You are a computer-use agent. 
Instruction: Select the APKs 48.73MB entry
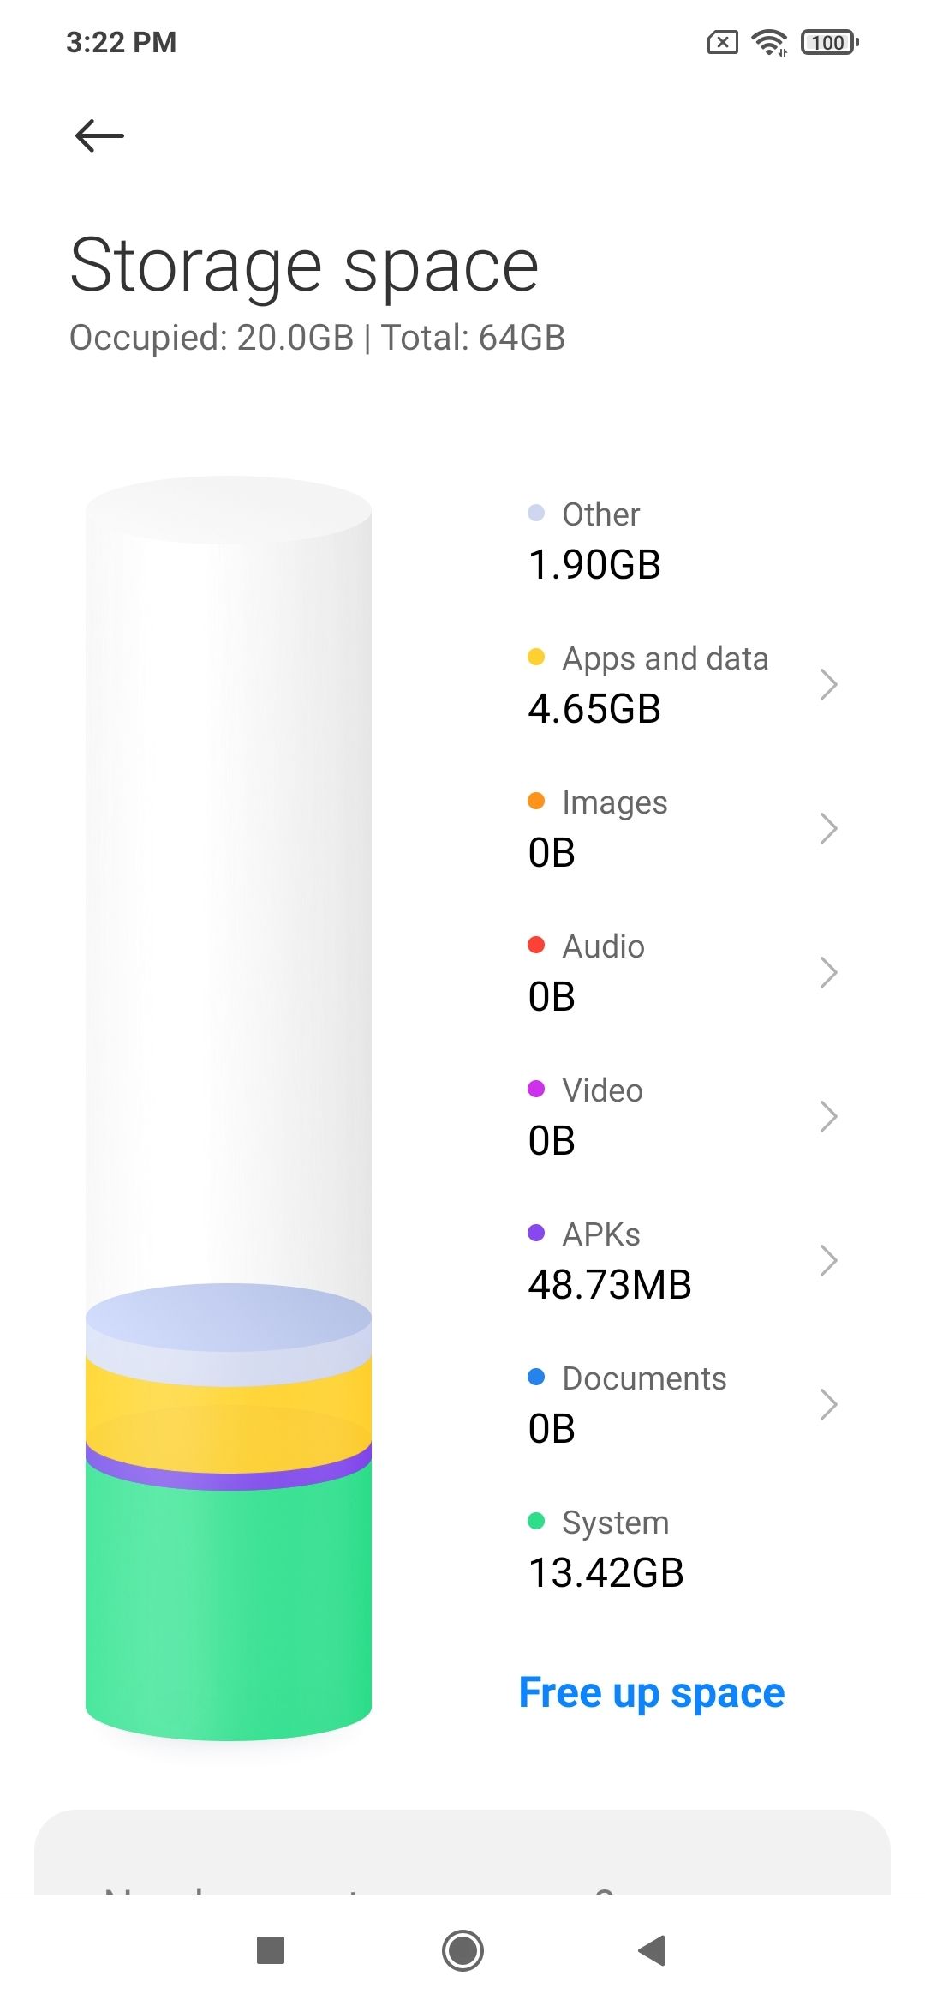(x=683, y=1260)
